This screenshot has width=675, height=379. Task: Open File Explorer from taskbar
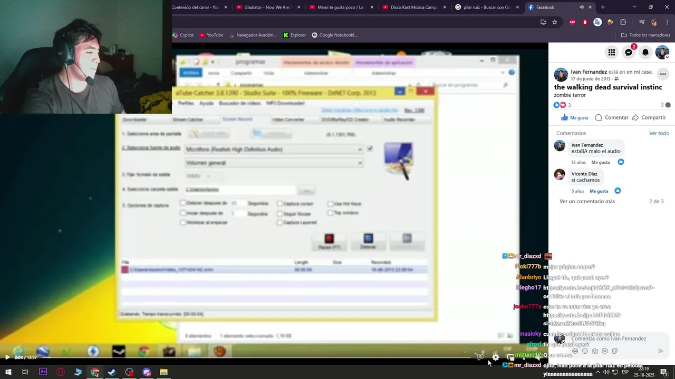pyautogui.click(x=163, y=372)
